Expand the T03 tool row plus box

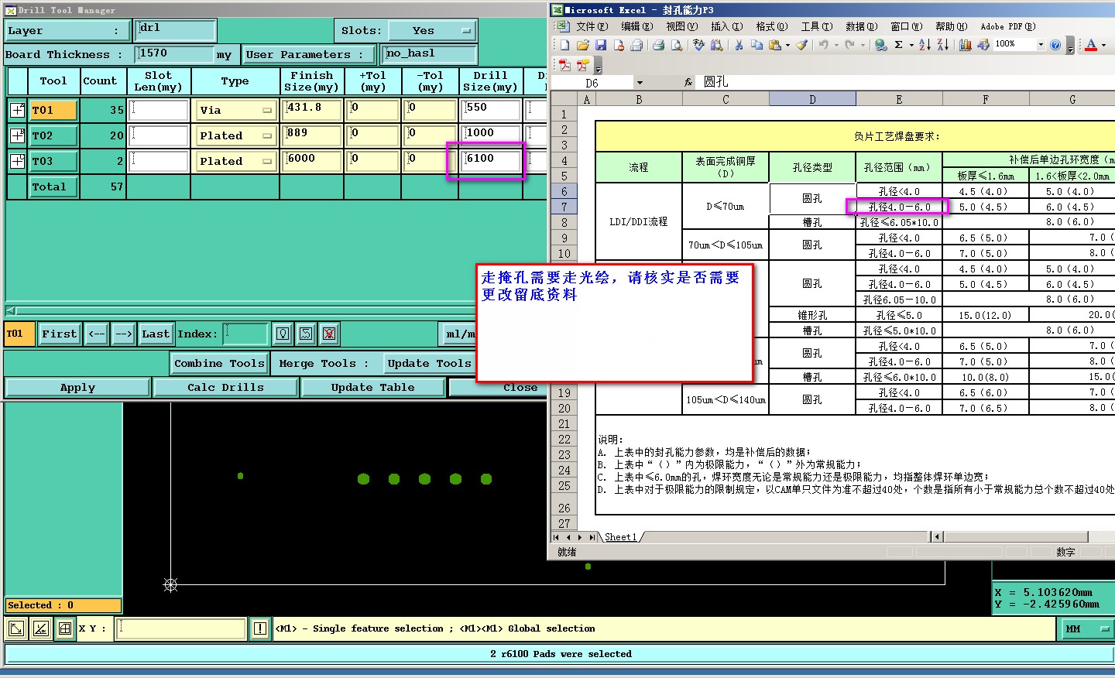pyautogui.click(x=17, y=161)
